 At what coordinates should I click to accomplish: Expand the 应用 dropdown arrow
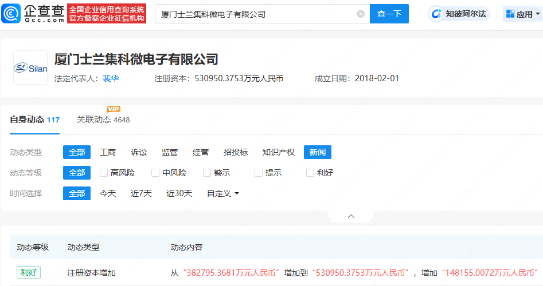coord(537,14)
